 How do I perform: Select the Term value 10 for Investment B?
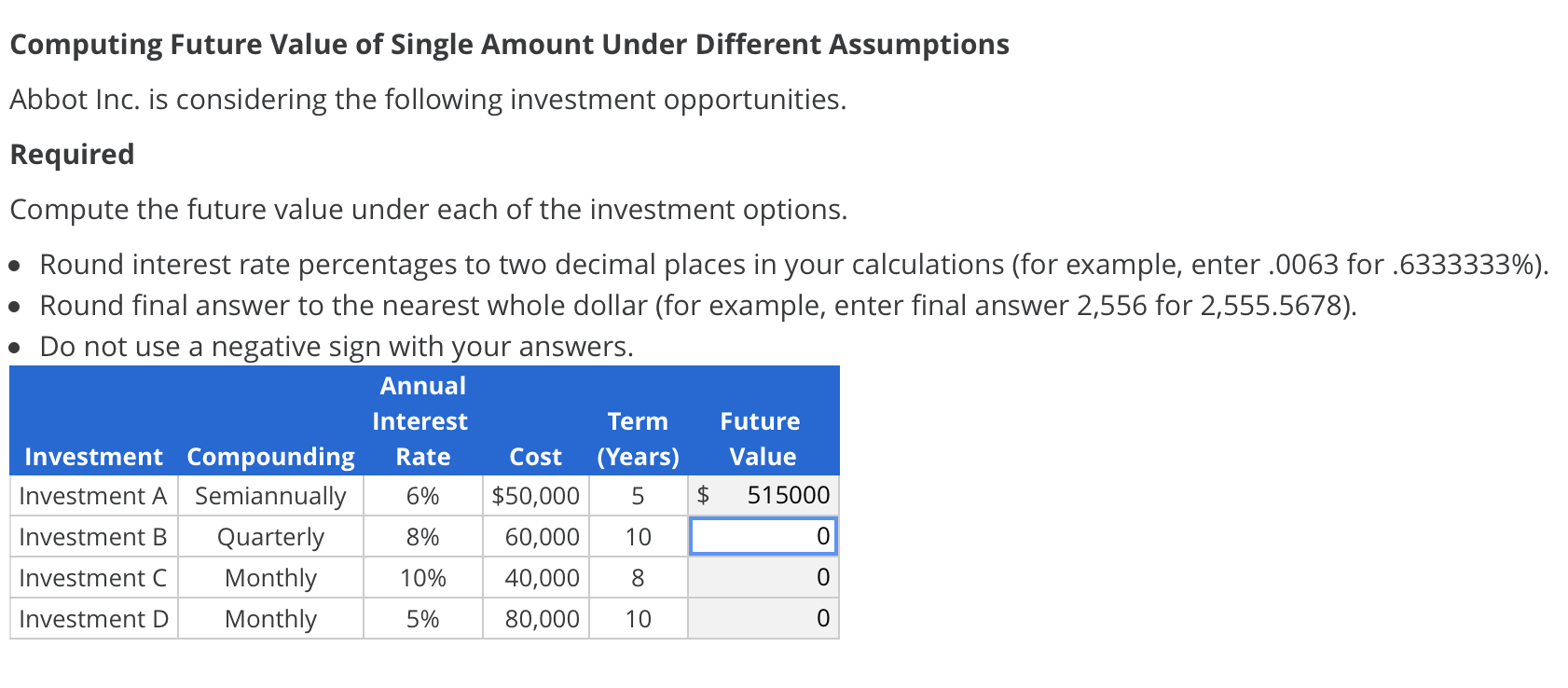coord(637,536)
